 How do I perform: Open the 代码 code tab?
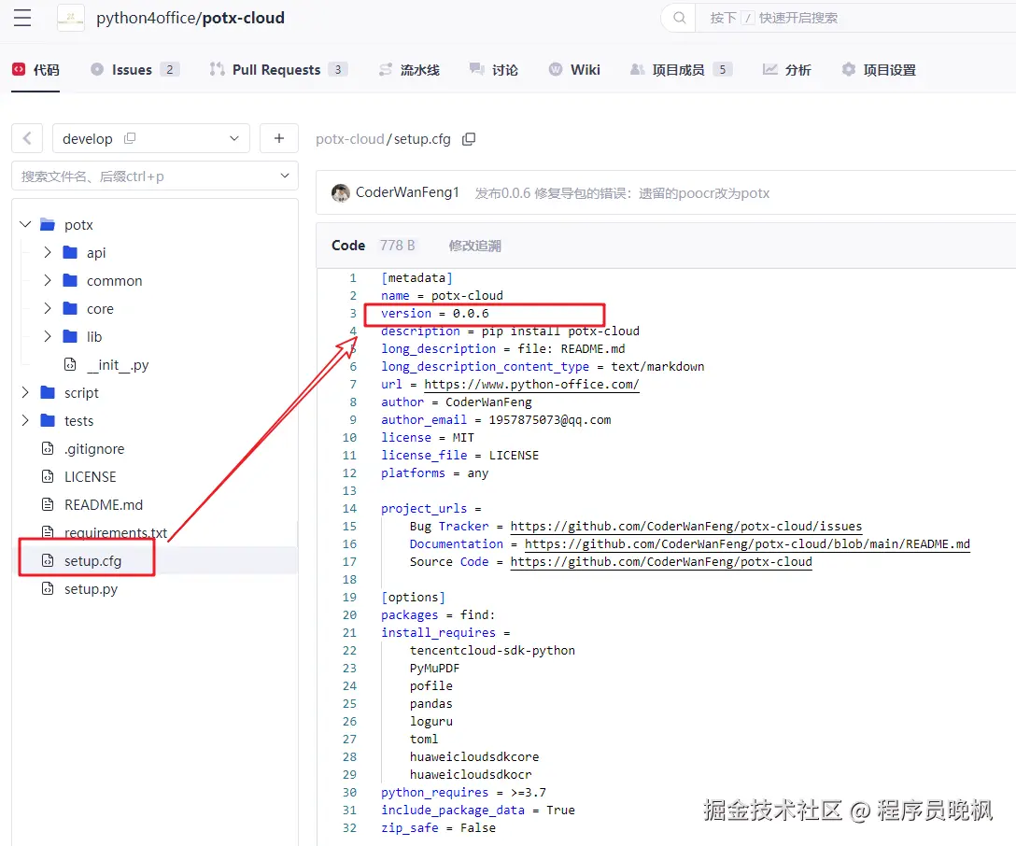pos(36,69)
